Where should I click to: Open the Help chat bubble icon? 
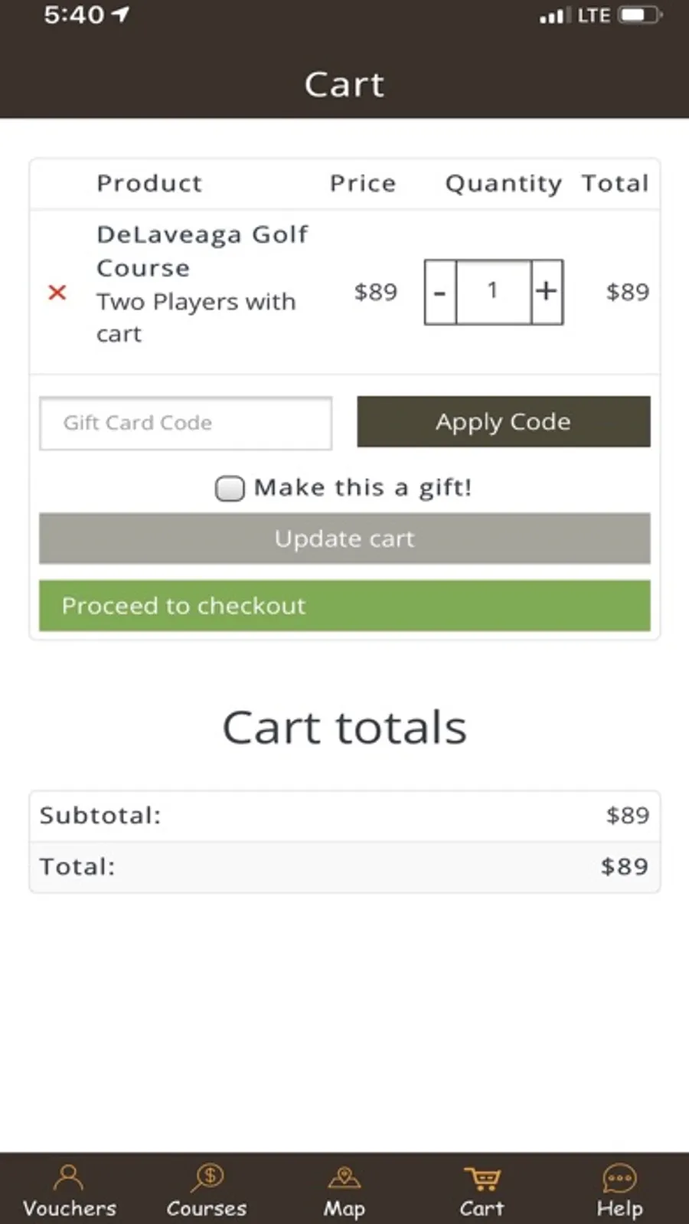click(x=619, y=1178)
